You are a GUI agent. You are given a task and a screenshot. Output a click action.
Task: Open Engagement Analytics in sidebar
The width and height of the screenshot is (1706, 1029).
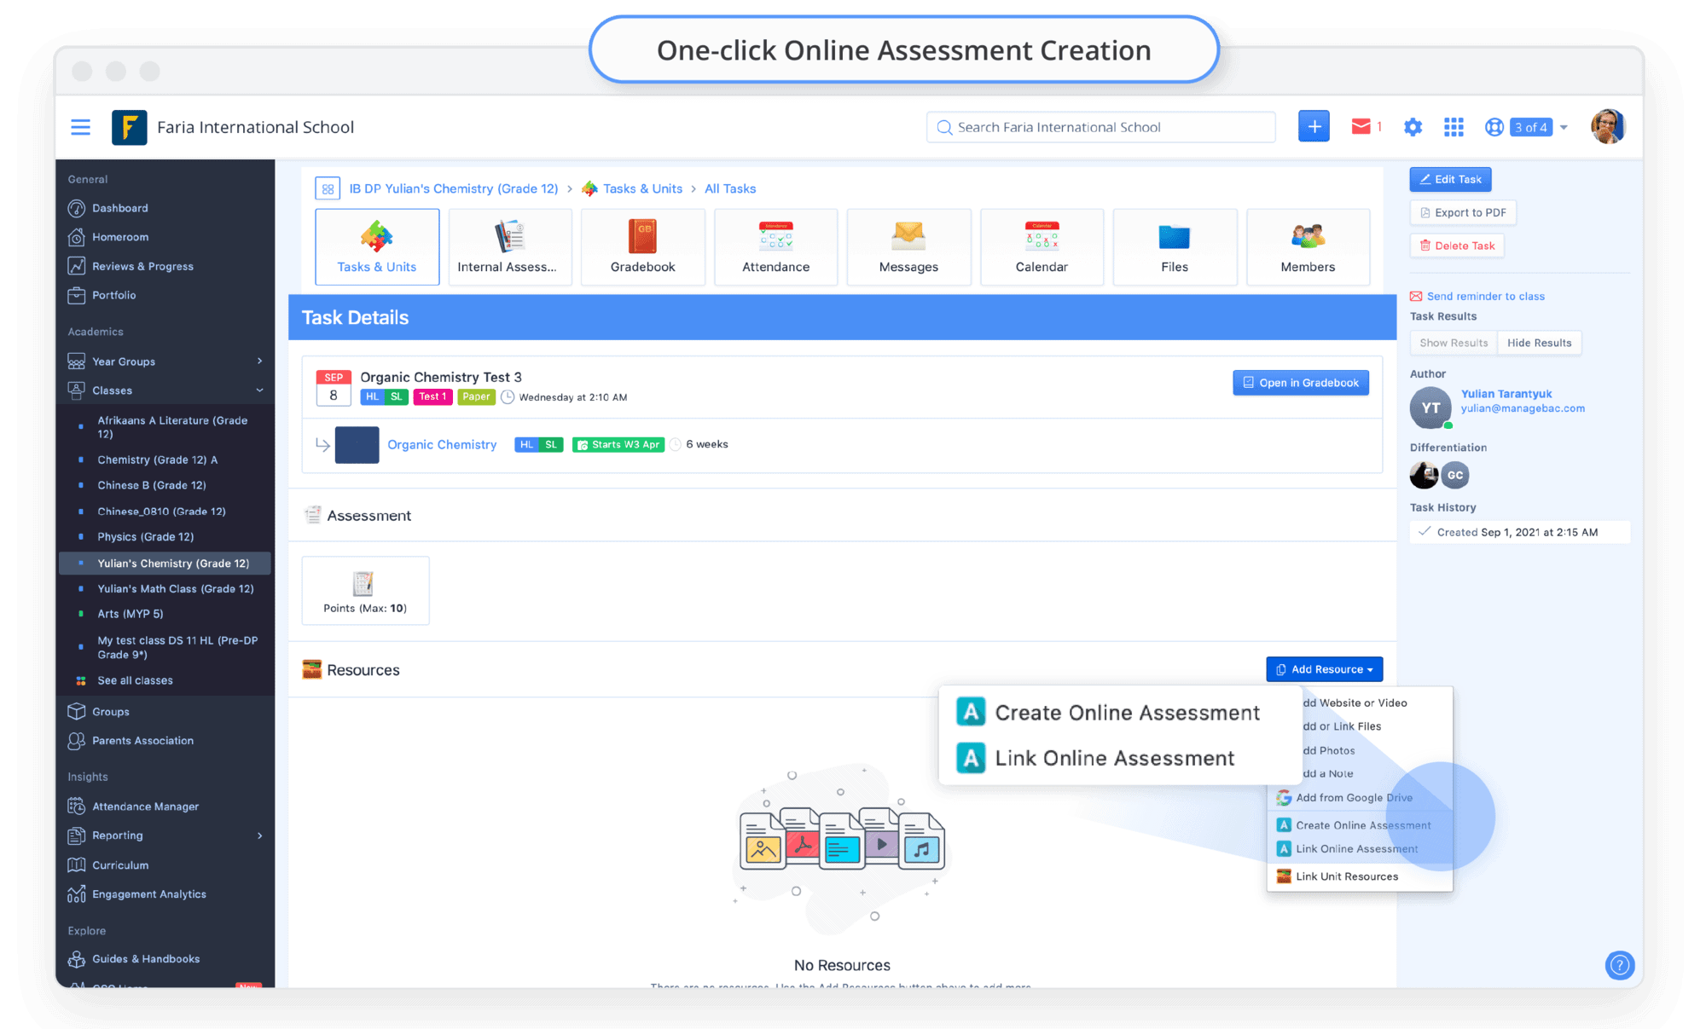[x=149, y=894]
